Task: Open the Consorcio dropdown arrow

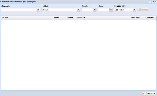Action: click(x=38, y=10)
